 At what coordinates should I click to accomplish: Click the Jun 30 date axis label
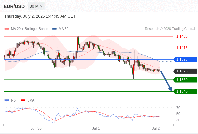(36, 128)
